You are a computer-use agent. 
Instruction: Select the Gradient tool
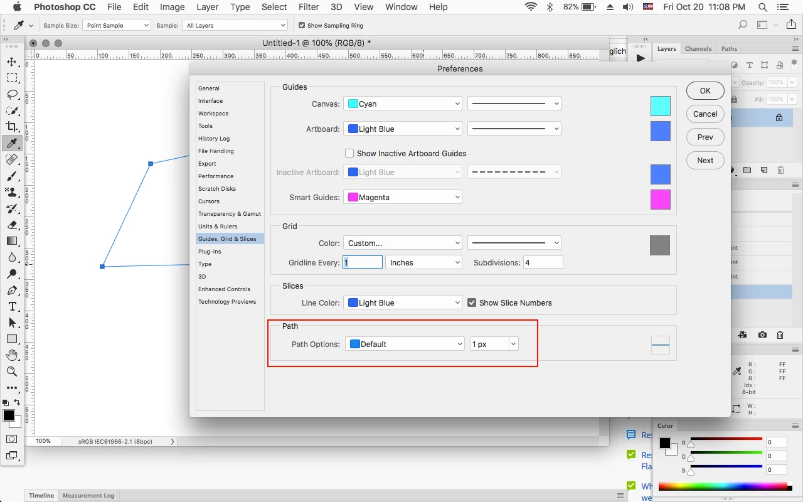[x=12, y=241]
